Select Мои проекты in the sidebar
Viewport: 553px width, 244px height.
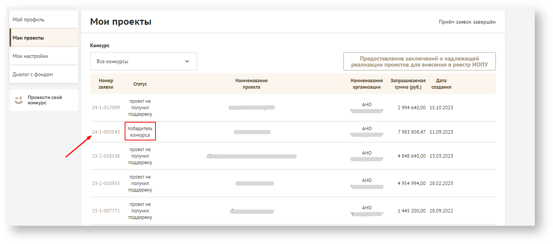tap(28, 38)
